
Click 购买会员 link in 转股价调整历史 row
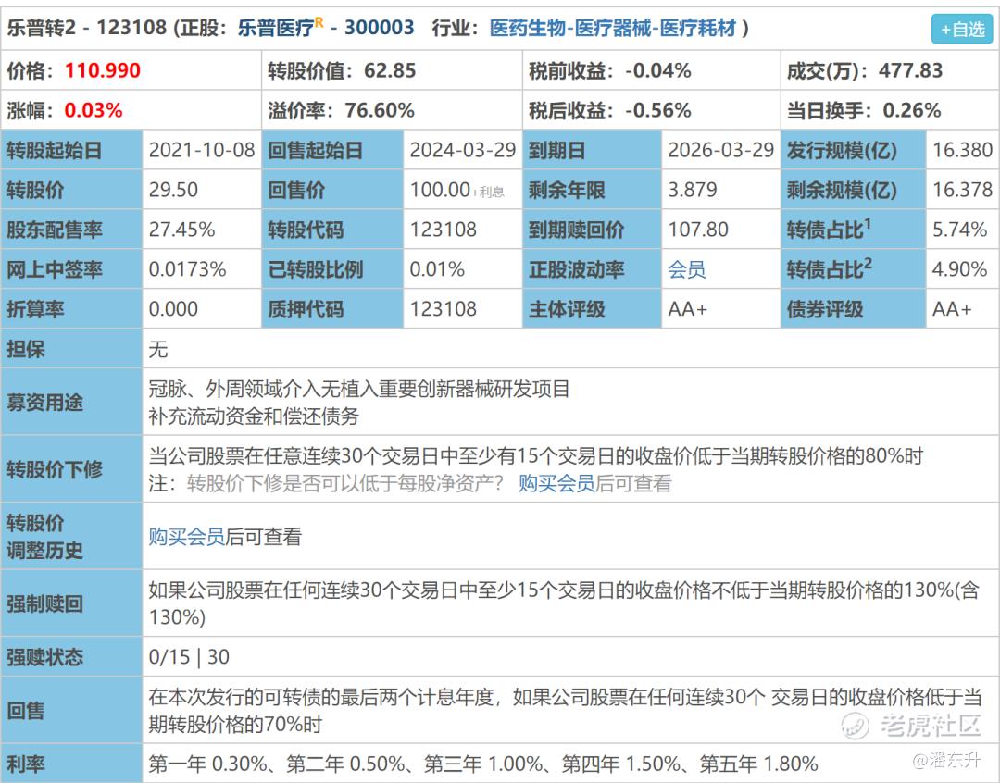pyautogui.click(x=187, y=537)
